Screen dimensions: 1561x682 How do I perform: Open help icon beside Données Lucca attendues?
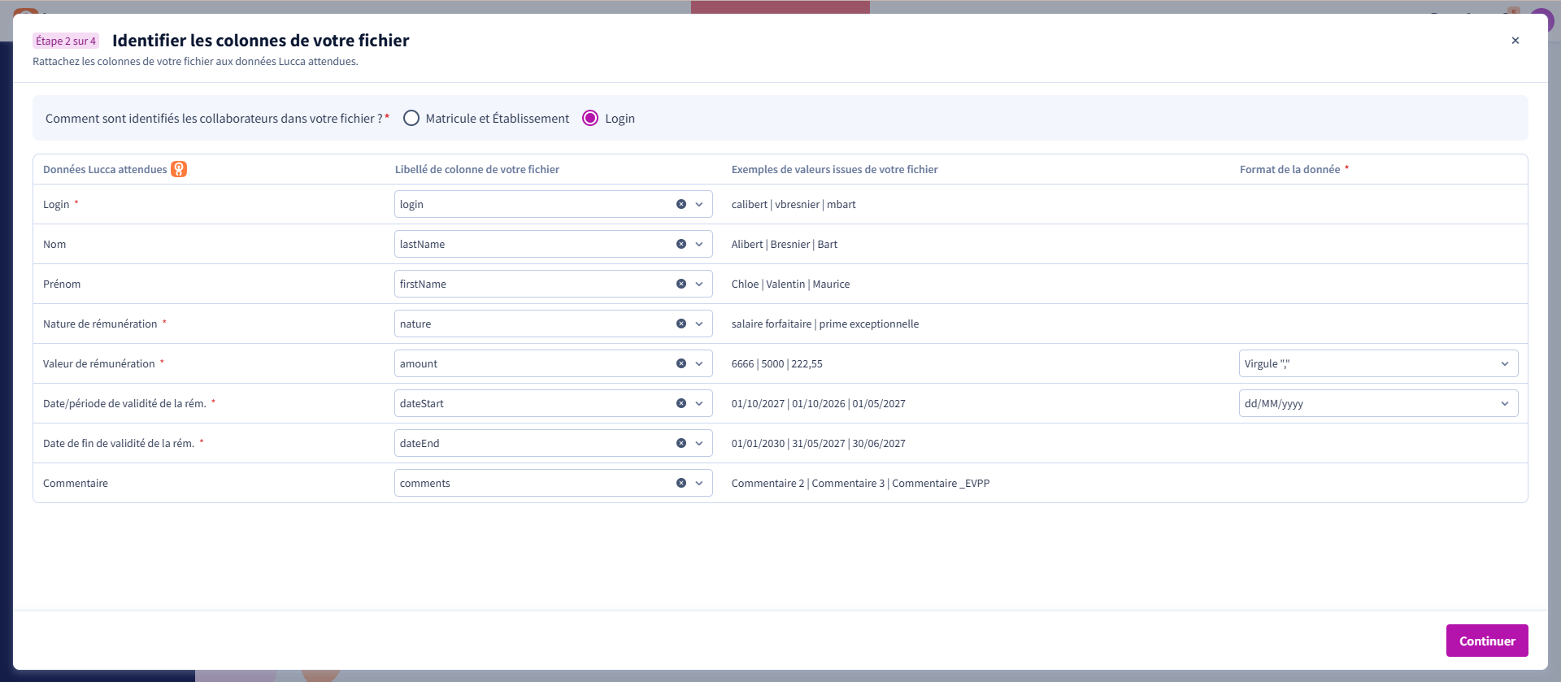coord(179,169)
